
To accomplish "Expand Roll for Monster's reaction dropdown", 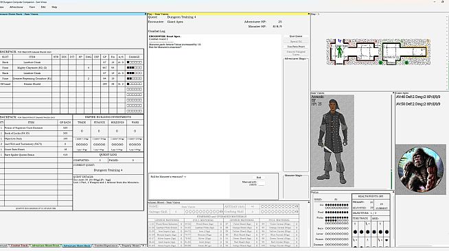I will [x=185, y=177].
